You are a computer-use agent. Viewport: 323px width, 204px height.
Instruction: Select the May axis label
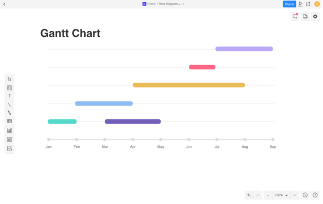160,147
